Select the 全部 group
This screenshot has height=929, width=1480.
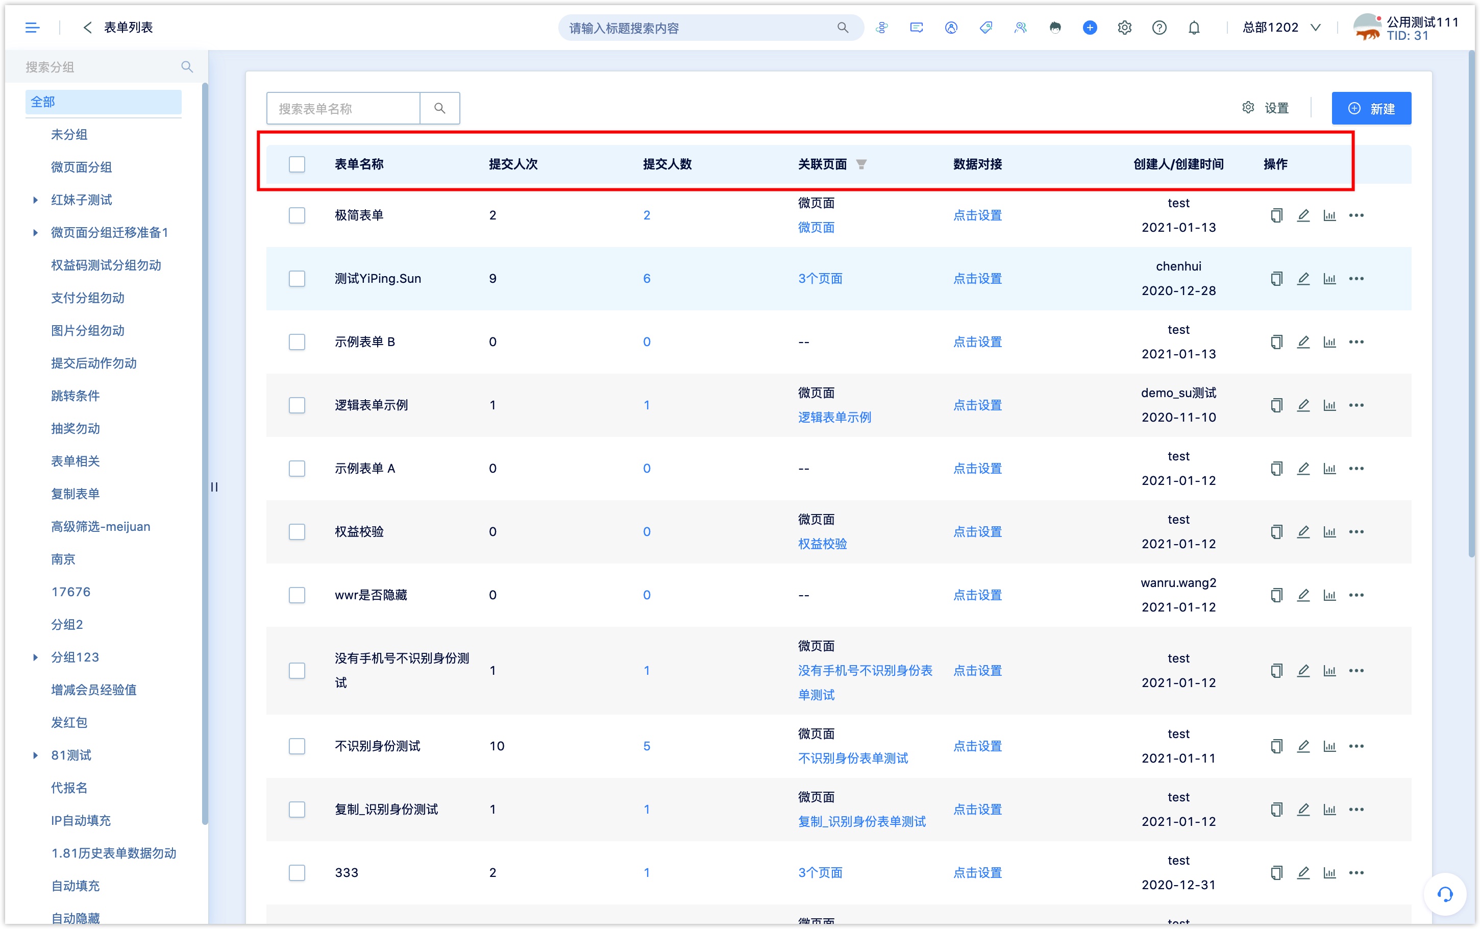pyautogui.click(x=103, y=102)
